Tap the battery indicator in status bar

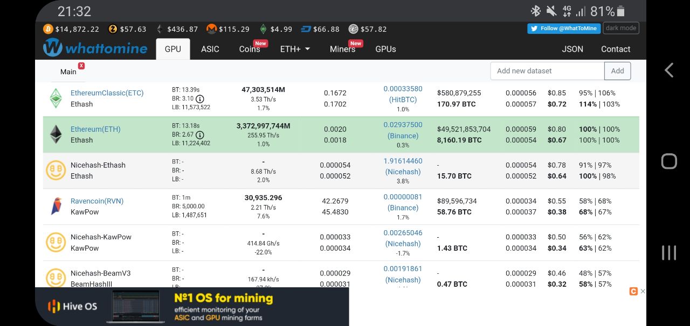click(x=620, y=11)
